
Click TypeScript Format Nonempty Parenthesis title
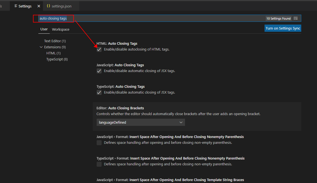point(170,158)
